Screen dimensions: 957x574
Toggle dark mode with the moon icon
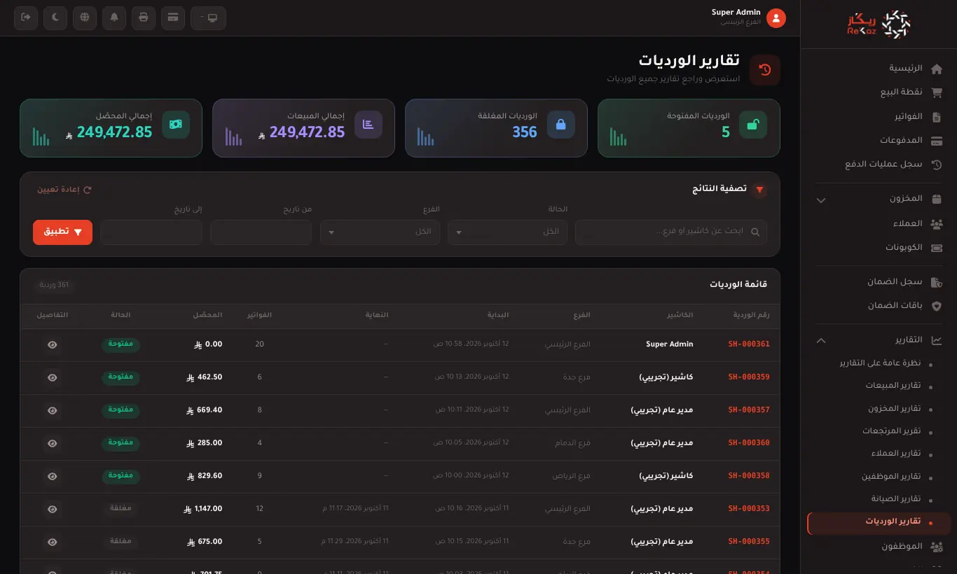tap(55, 17)
